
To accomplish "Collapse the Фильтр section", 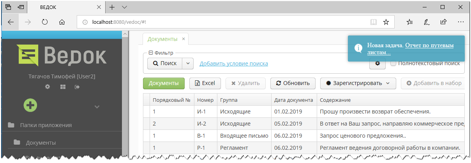I will (150, 53).
